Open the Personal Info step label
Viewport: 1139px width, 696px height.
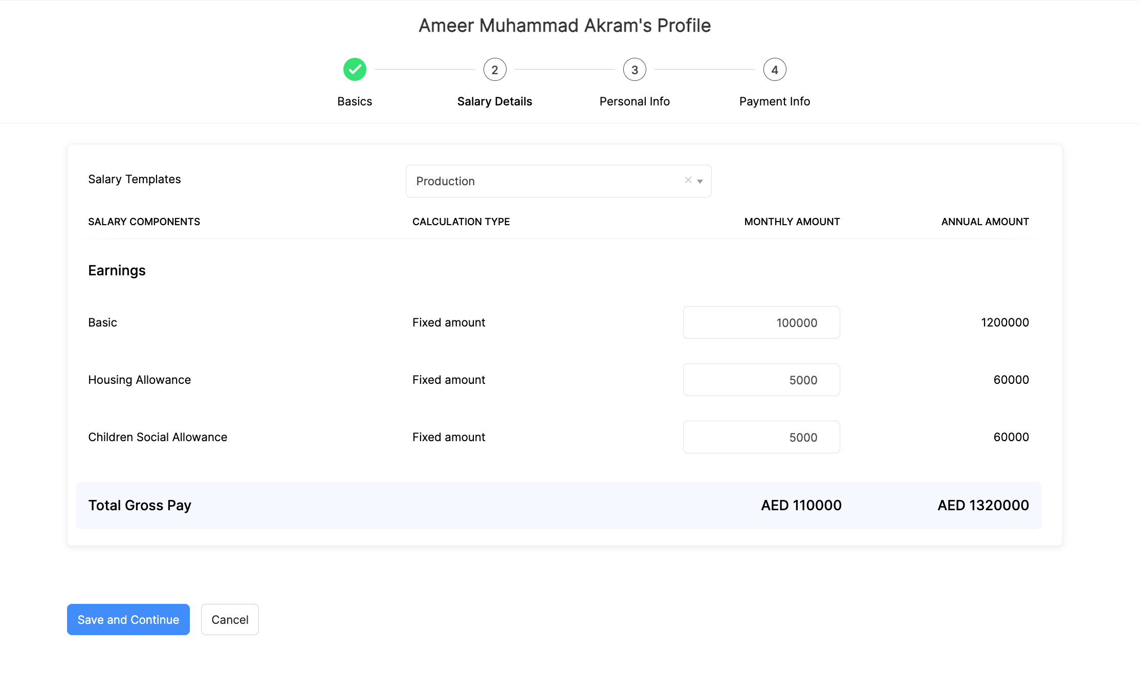tap(634, 101)
